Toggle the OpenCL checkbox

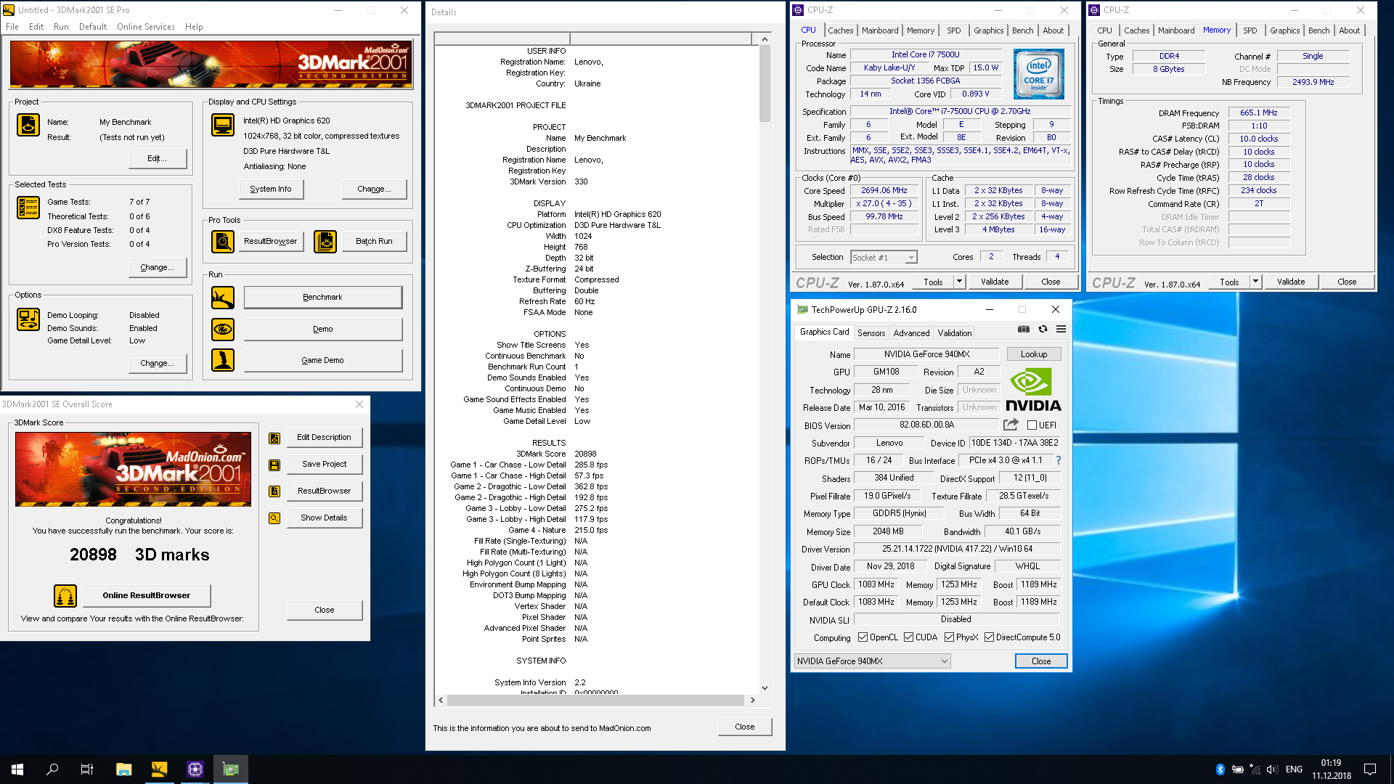pyautogui.click(x=863, y=637)
